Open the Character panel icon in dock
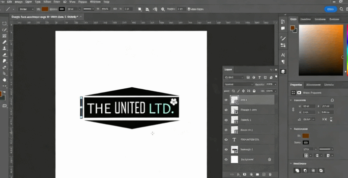This screenshot has width=348, height=178. pyautogui.click(x=283, y=55)
